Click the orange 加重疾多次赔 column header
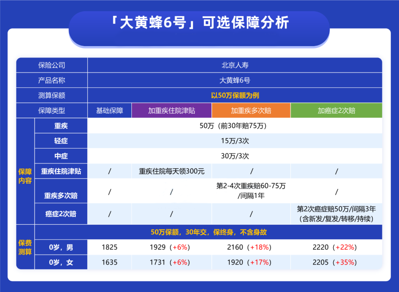Screen dimensions: 399x292 251,110
